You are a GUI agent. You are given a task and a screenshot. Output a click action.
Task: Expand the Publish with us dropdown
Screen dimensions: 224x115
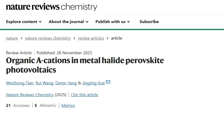pos(113,21)
